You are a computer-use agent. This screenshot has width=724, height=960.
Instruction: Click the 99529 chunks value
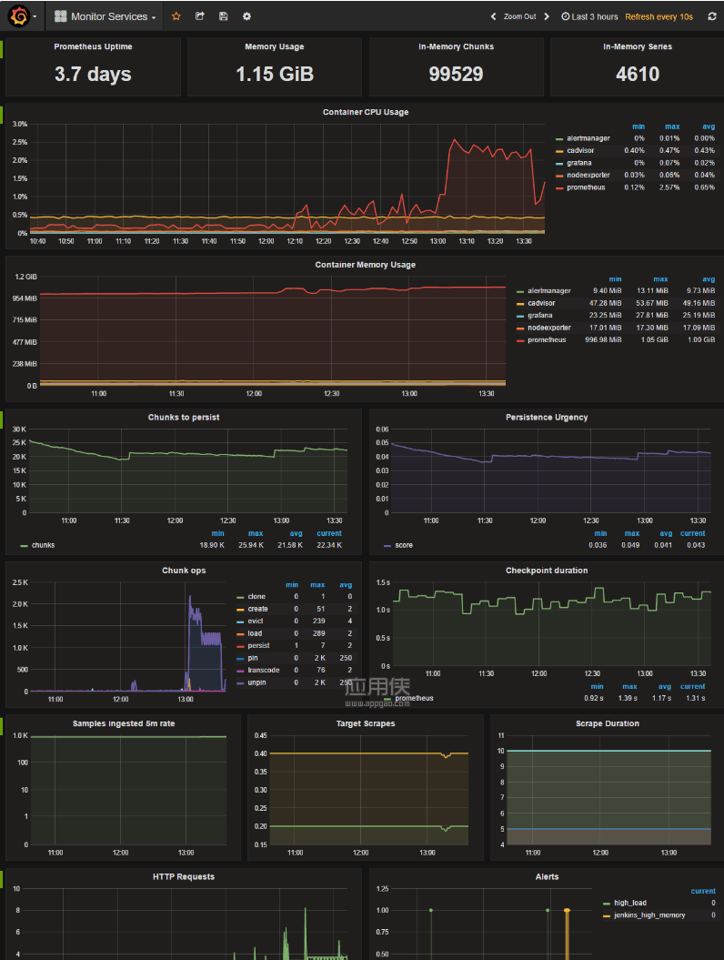(x=456, y=74)
